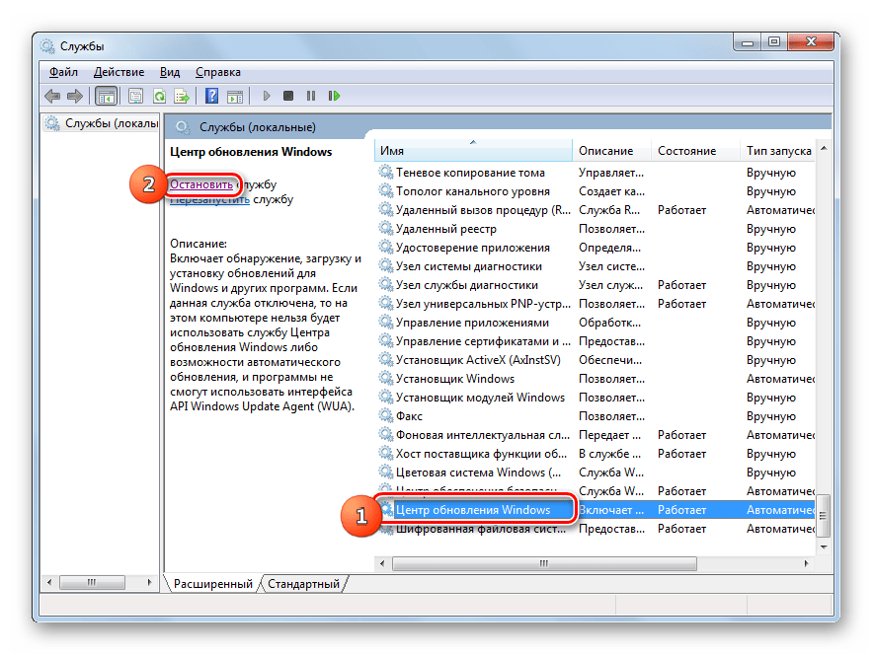Click the Back arrow toolbar icon
873x655 pixels.
(52, 97)
